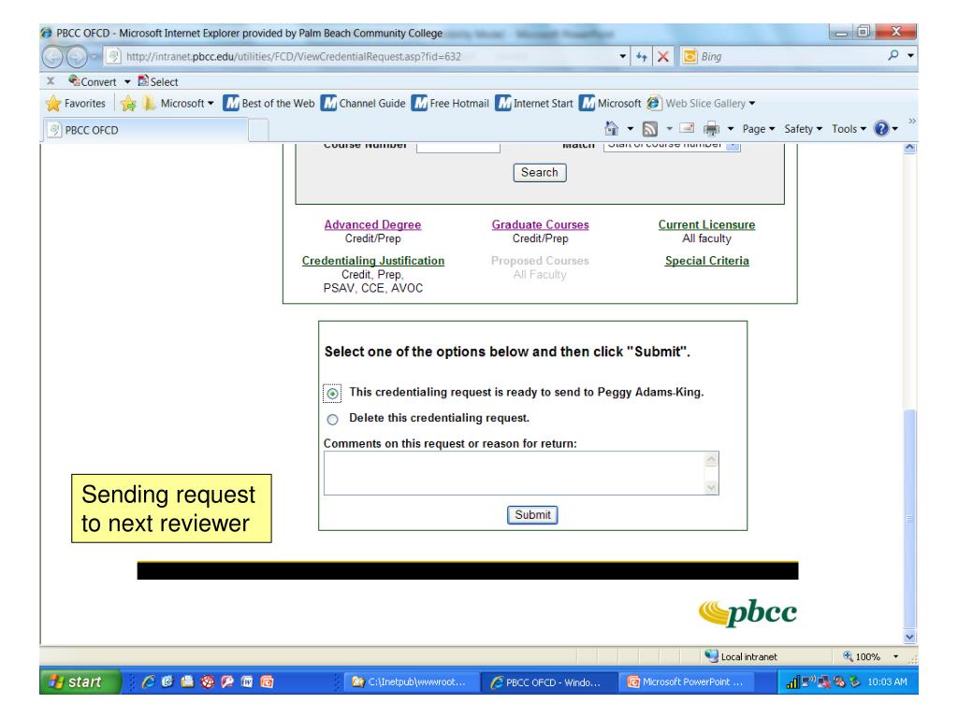The width and height of the screenshot is (958, 718).
Task: Click the Local intranet status zone
Action: [x=741, y=656]
